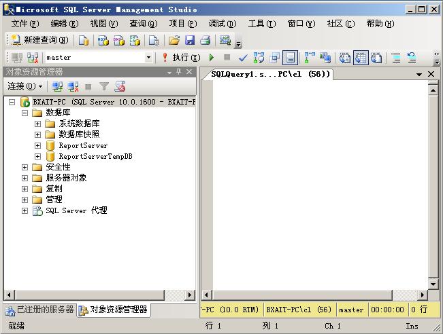The height and width of the screenshot is (334, 443).
Task: Collapse the 数据库 folder node
Action: tap(25, 113)
